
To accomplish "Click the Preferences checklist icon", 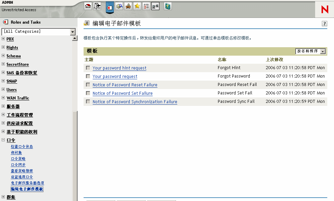I will 146,6.
